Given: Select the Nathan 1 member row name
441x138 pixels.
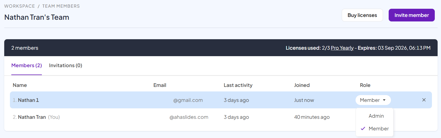Looking at the screenshot, I should (28, 100).
